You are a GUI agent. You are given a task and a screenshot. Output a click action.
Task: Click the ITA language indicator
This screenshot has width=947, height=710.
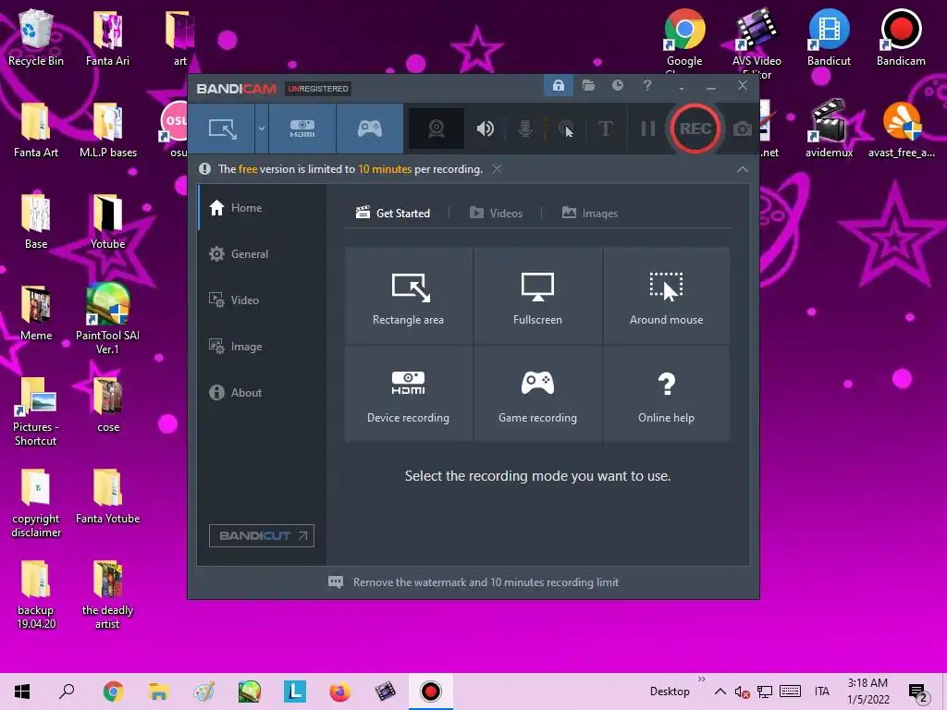(x=822, y=692)
